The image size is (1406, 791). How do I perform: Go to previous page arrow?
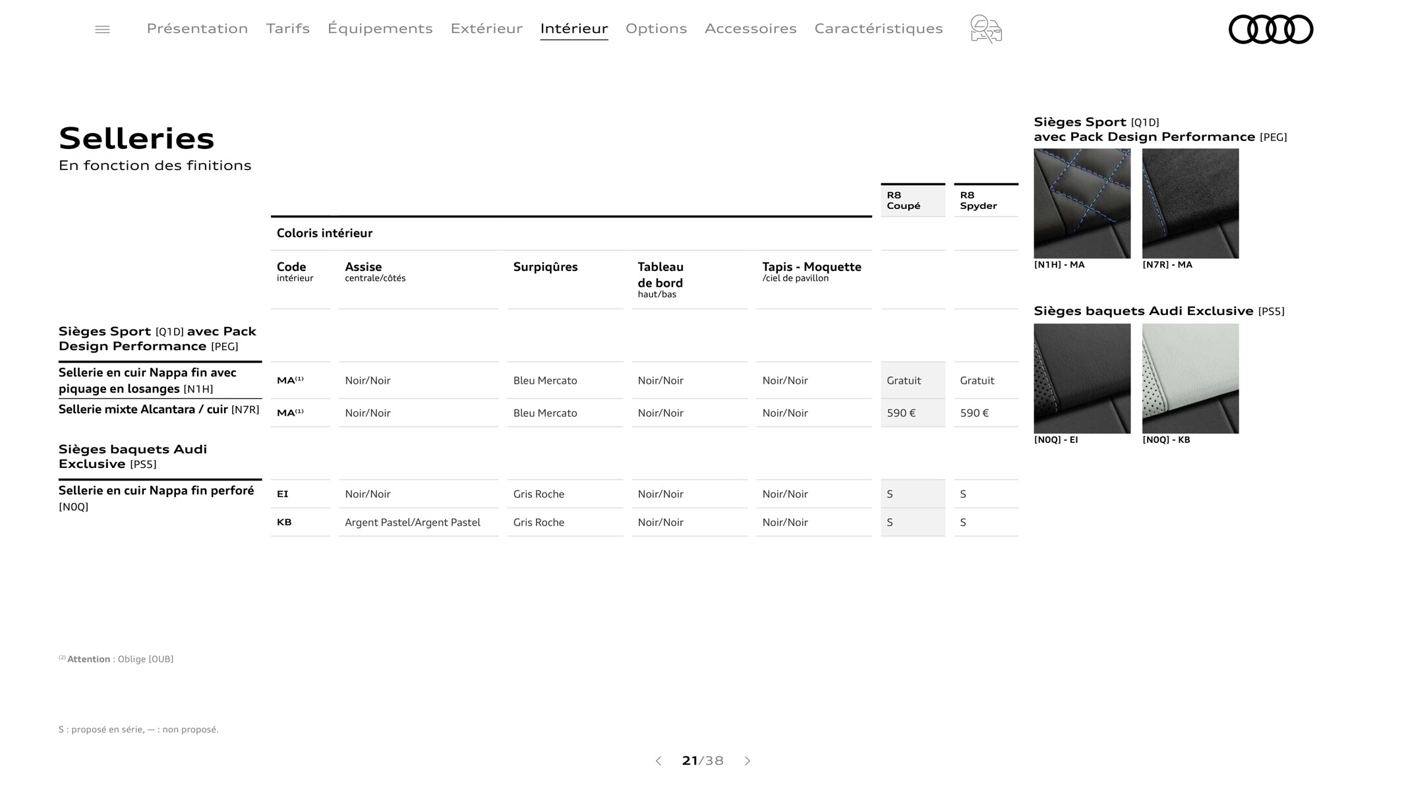[x=658, y=761]
